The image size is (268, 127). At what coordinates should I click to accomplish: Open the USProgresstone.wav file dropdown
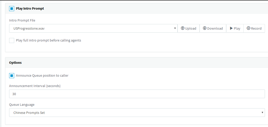(x=93, y=28)
